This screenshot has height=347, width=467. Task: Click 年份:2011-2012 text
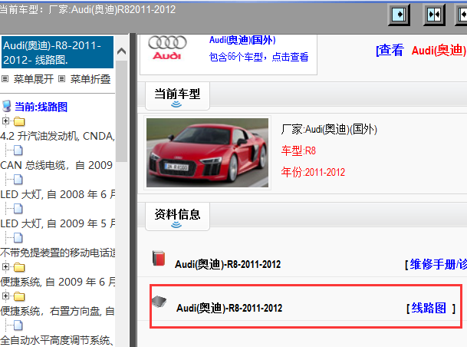[313, 172]
